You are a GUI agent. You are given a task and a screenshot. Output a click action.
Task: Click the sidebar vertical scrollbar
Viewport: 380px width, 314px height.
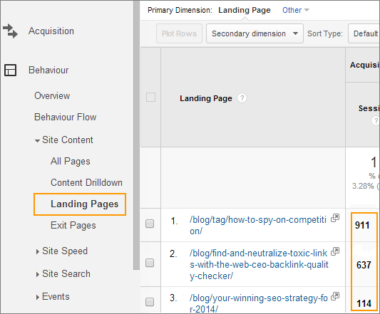click(x=136, y=135)
